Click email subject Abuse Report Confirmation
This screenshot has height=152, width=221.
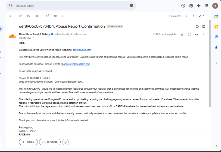(62, 26)
